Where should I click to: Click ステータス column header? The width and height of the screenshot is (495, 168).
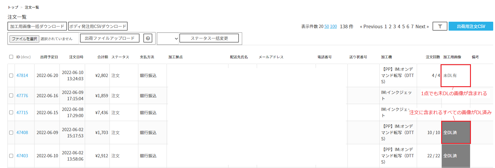120,57
